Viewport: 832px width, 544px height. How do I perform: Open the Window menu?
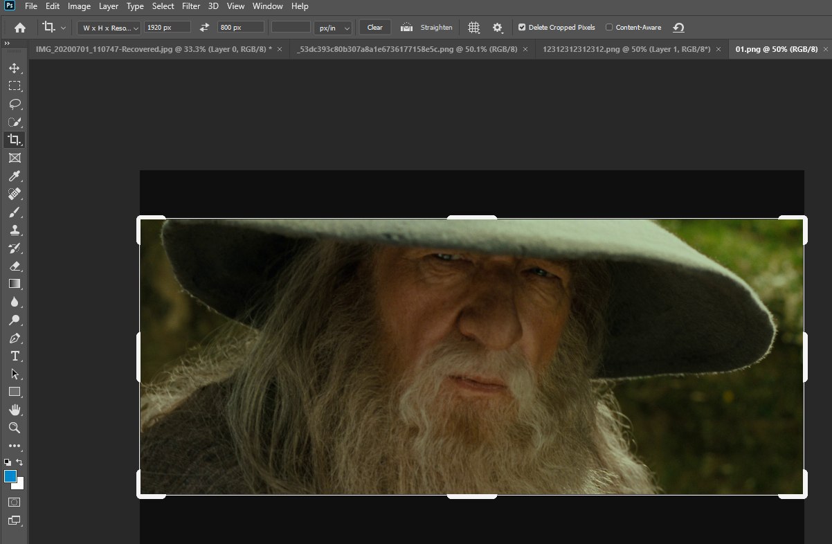[x=267, y=6]
